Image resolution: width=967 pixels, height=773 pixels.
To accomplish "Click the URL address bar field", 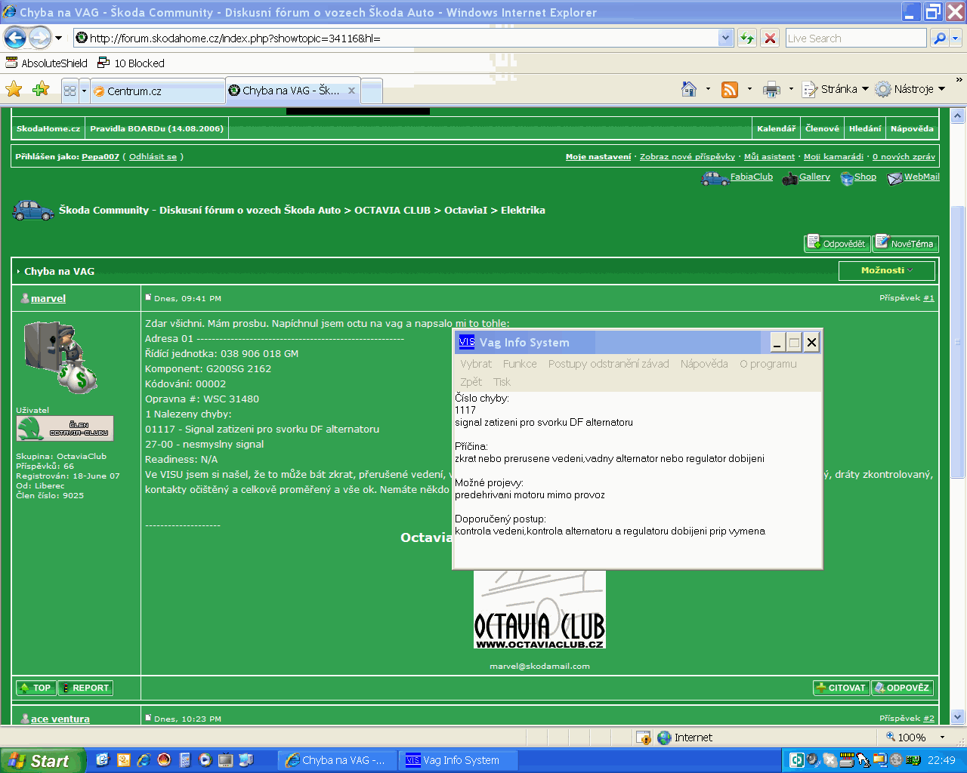I will coord(403,38).
